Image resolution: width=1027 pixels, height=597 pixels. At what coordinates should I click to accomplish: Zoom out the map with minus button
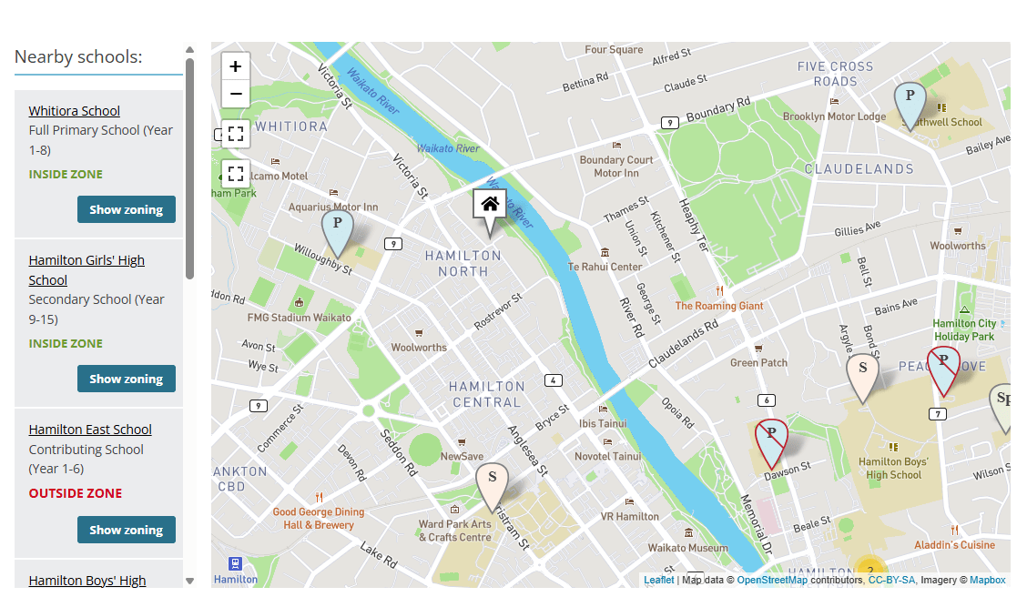(236, 94)
